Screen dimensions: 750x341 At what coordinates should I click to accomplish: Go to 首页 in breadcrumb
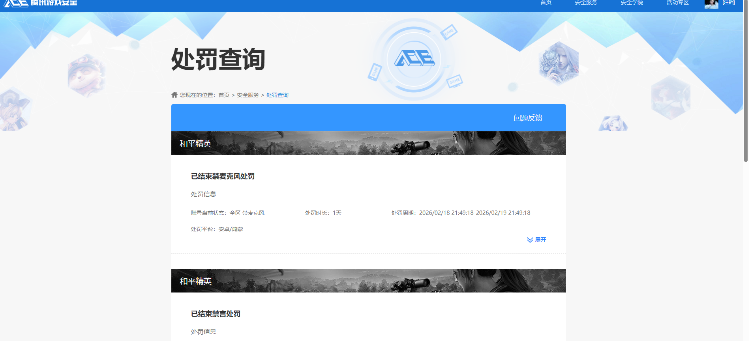tap(224, 95)
